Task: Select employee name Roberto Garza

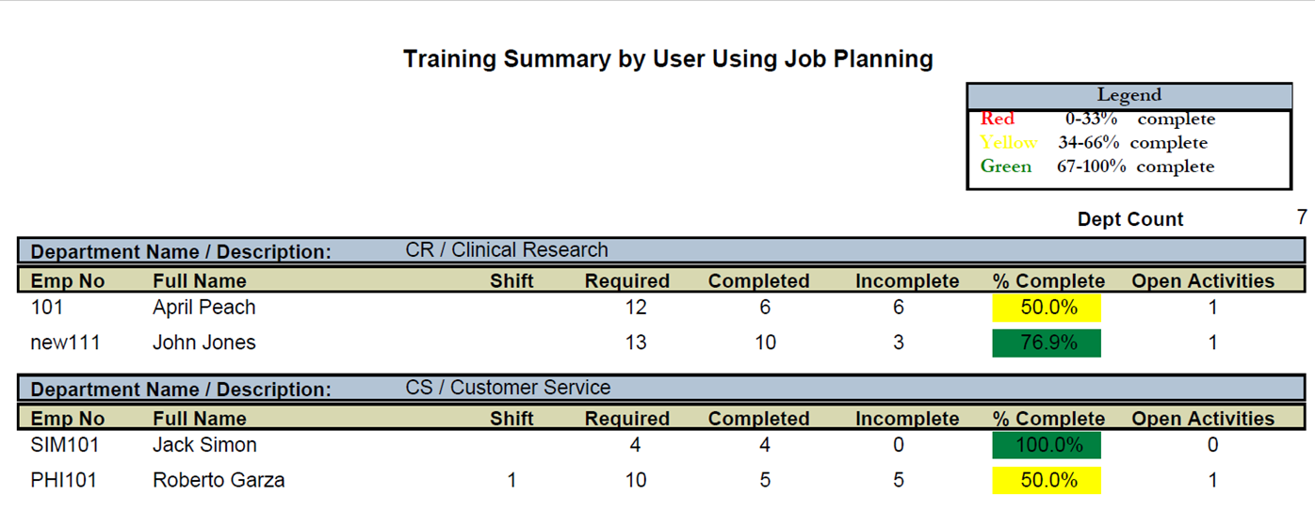Action: (x=219, y=480)
